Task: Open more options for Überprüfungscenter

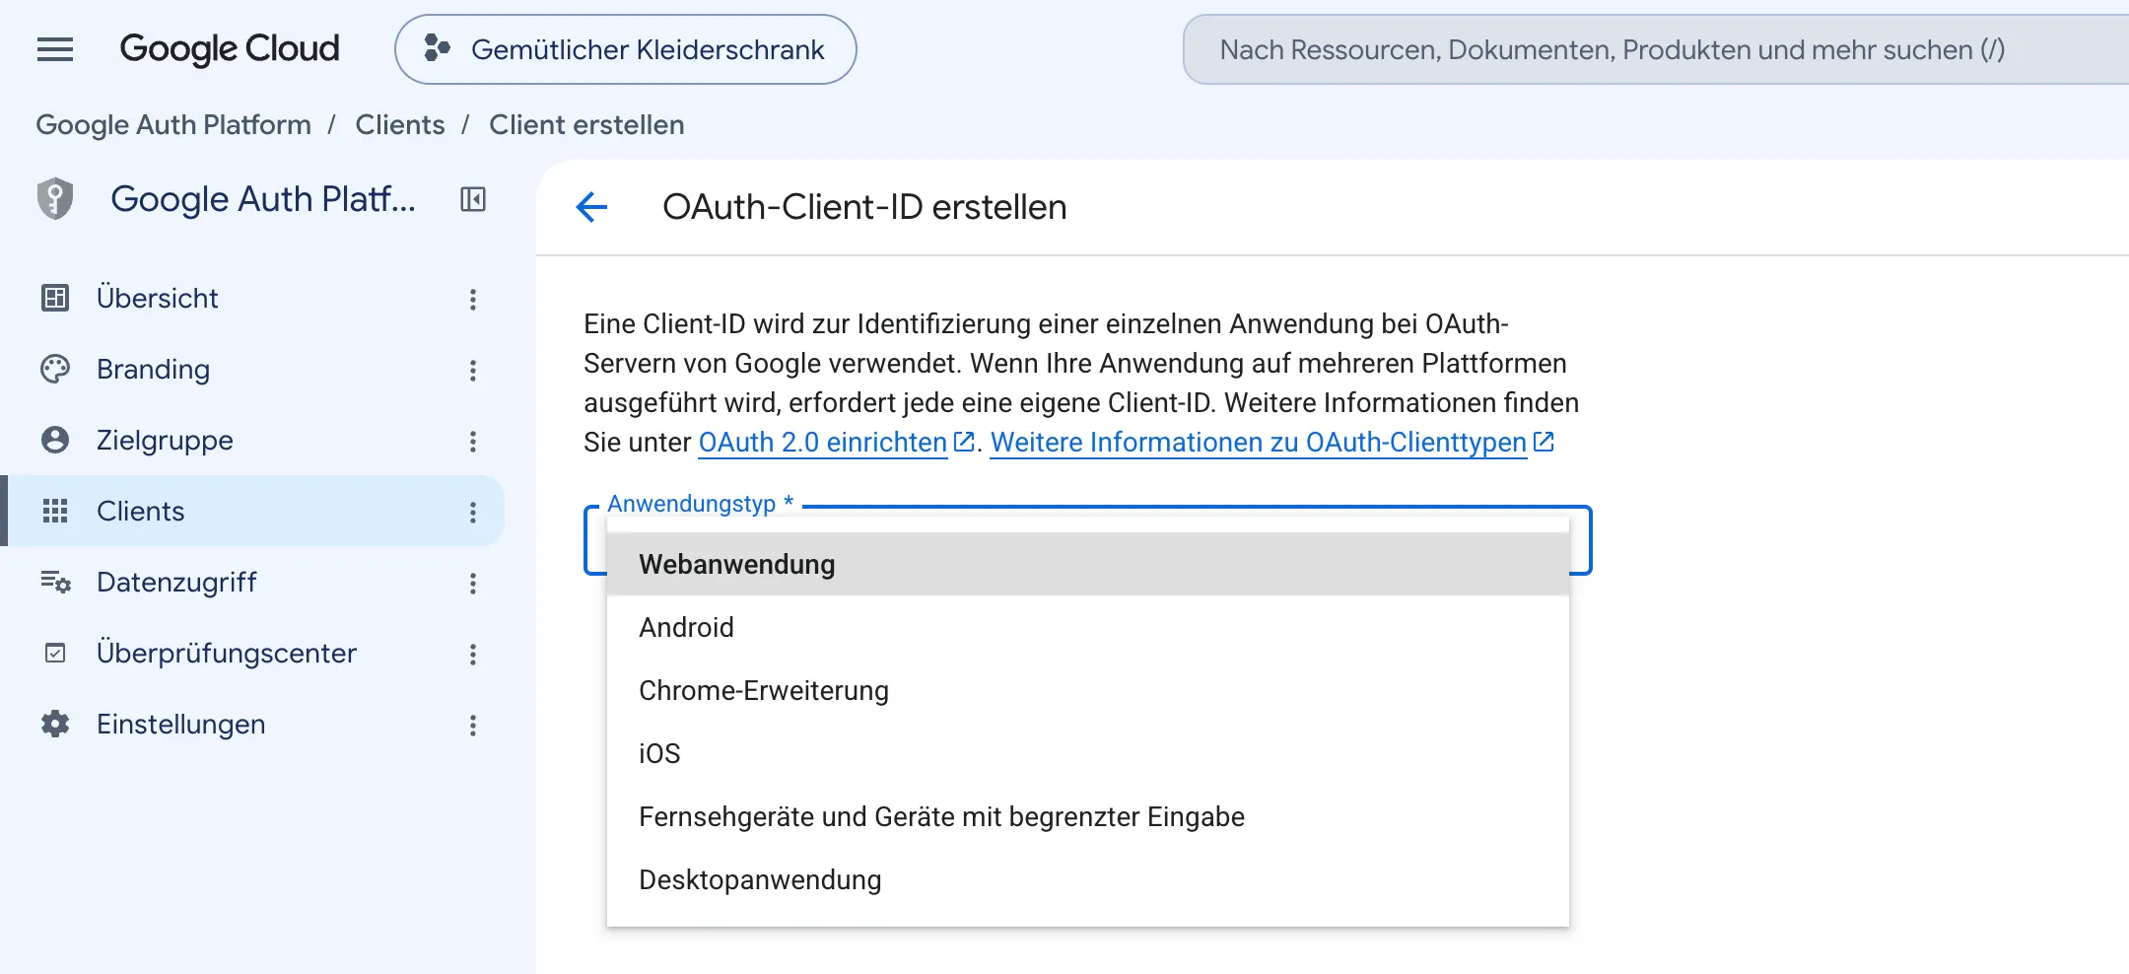Action: click(473, 654)
